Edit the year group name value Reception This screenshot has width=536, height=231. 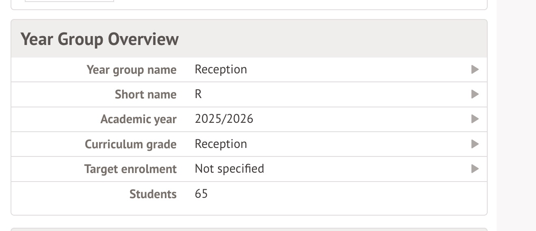(221, 70)
